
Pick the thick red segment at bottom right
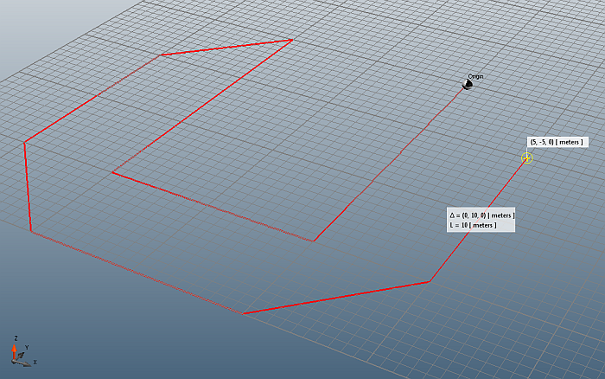click(x=337, y=298)
